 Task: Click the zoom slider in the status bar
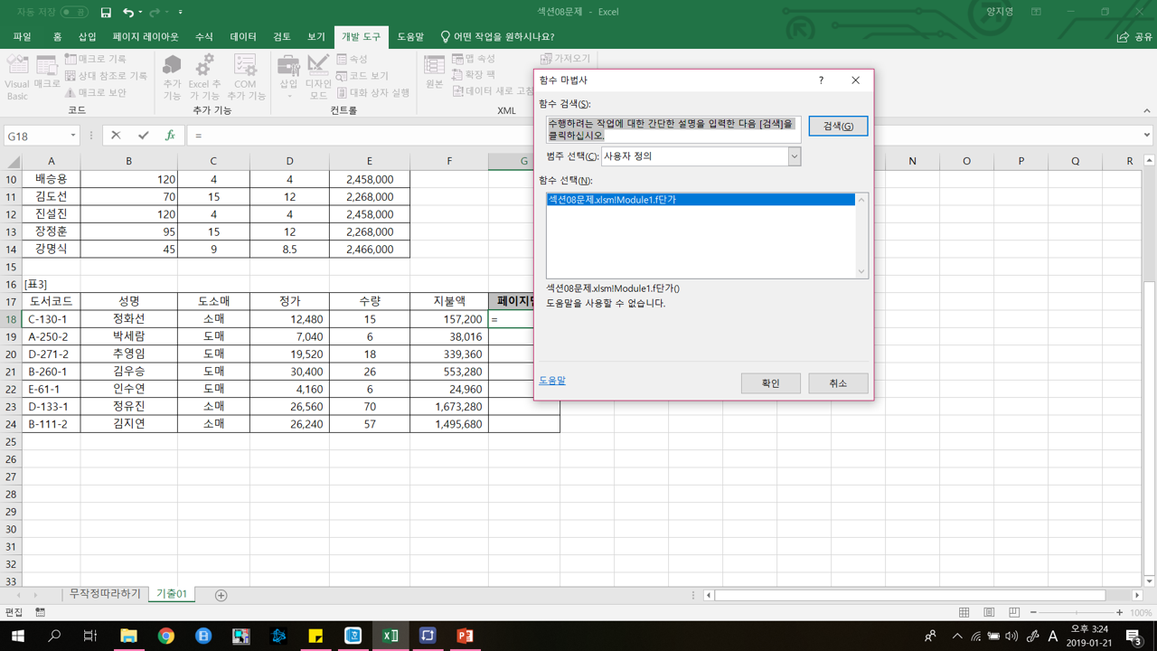pos(1076,612)
